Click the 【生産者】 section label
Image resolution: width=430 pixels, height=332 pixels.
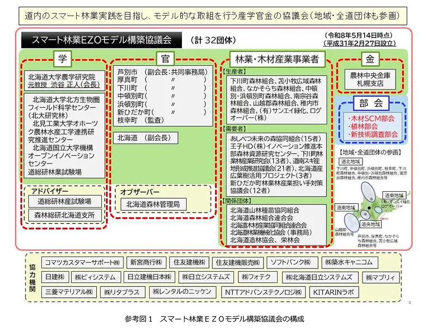click(x=234, y=72)
